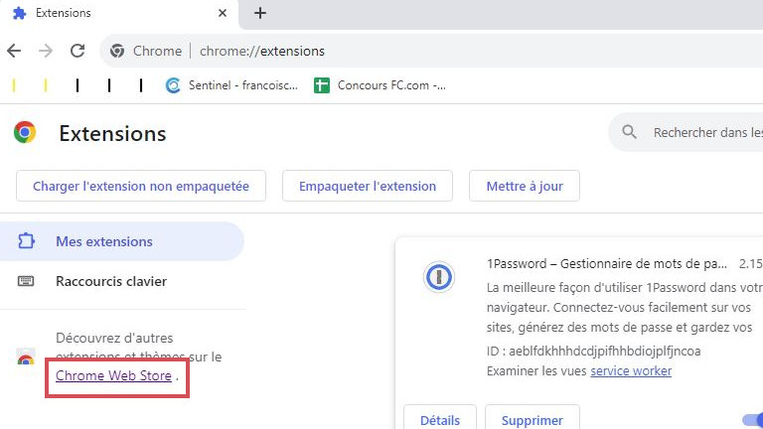Image resolution: width=763 pixels, height=429 pixels.
Task: Open a new browser tab
Action: tap(260, 13)
